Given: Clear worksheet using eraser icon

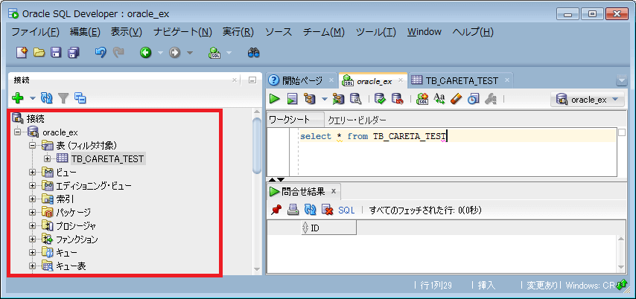Looking at the screenshot, I should pyautogui.click(x=457, y=98).
